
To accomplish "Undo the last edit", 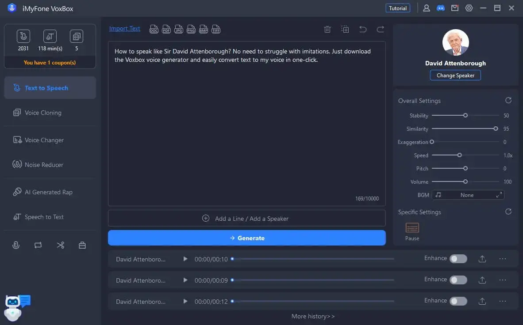I will [x=362, y=29].
